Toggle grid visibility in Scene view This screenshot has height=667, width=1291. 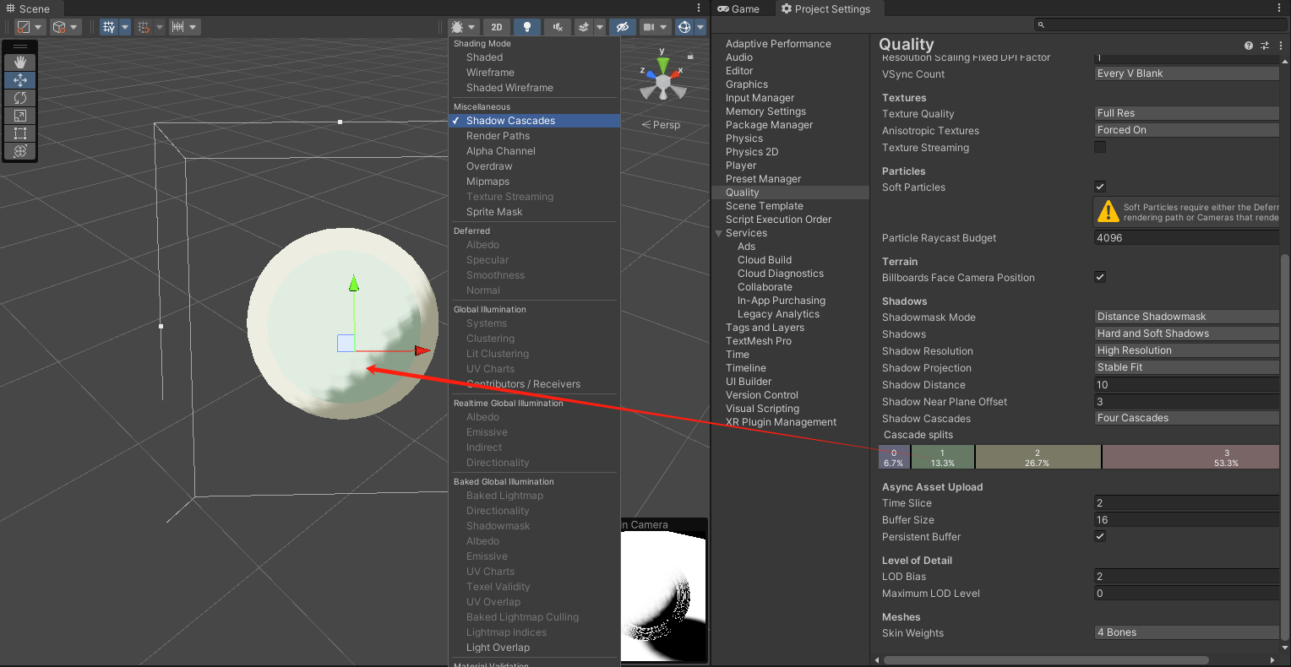[x=109, y=27]
